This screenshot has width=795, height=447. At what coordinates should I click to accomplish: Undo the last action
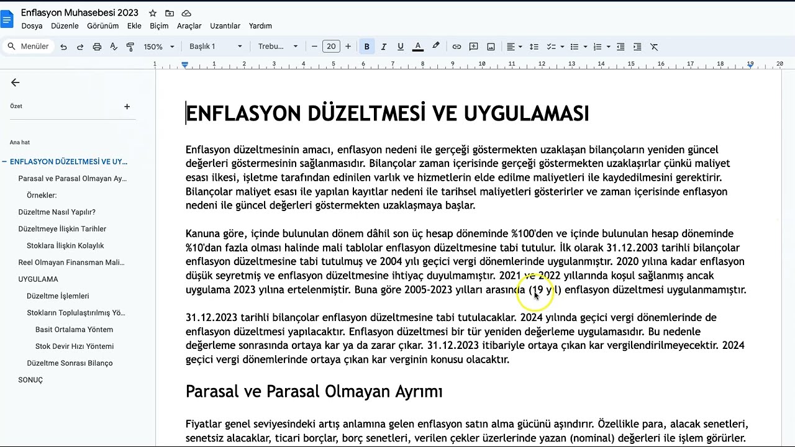63,47
